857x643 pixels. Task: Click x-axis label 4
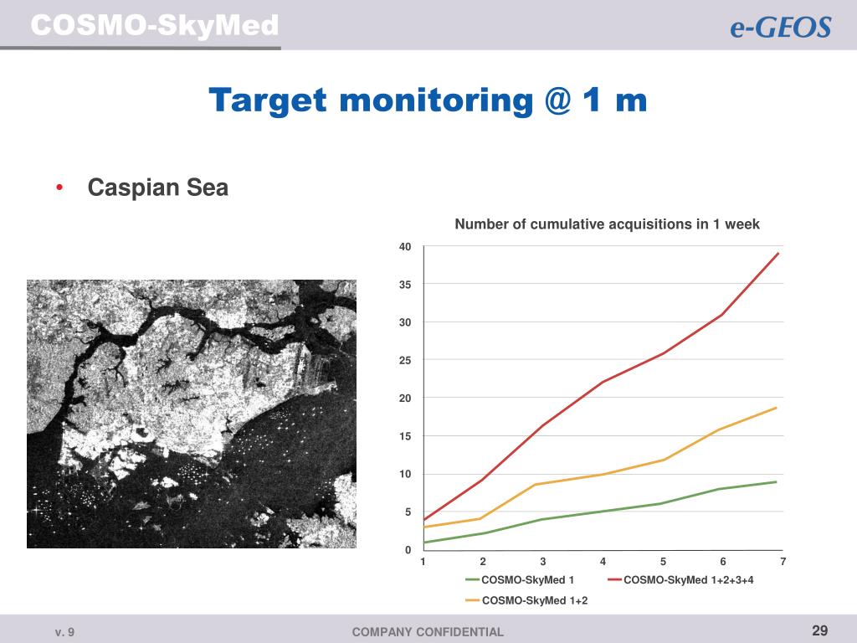point(603,562)
